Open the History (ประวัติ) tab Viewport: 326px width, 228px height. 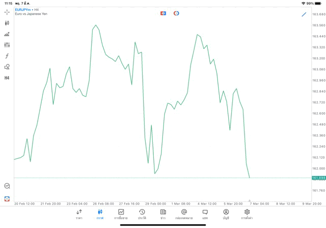point(142,214)
